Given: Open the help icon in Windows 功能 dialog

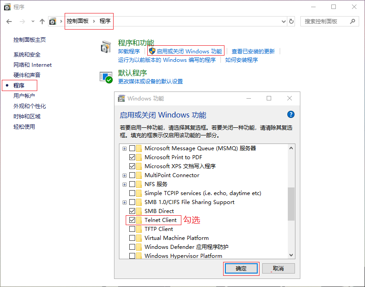Looking at the screenshot, I should coord(291,114).
